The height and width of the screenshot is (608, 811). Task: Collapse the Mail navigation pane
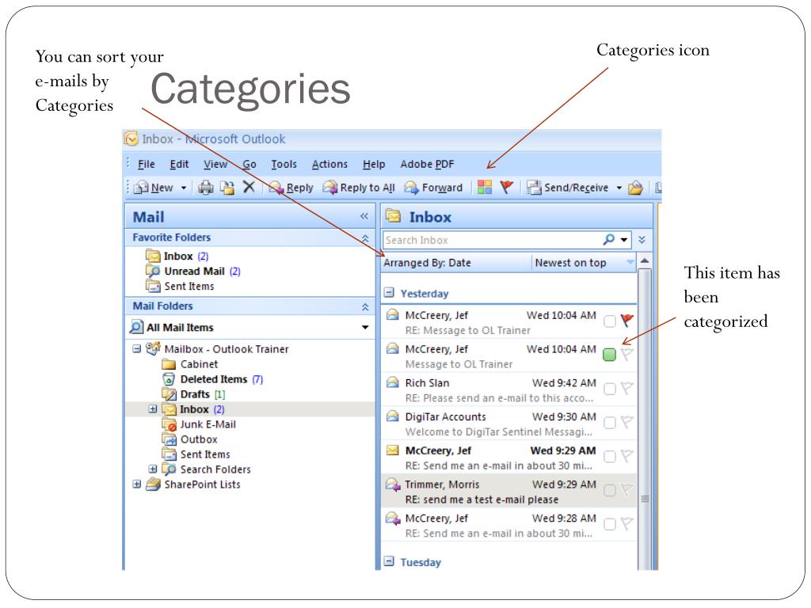(364, 216)
